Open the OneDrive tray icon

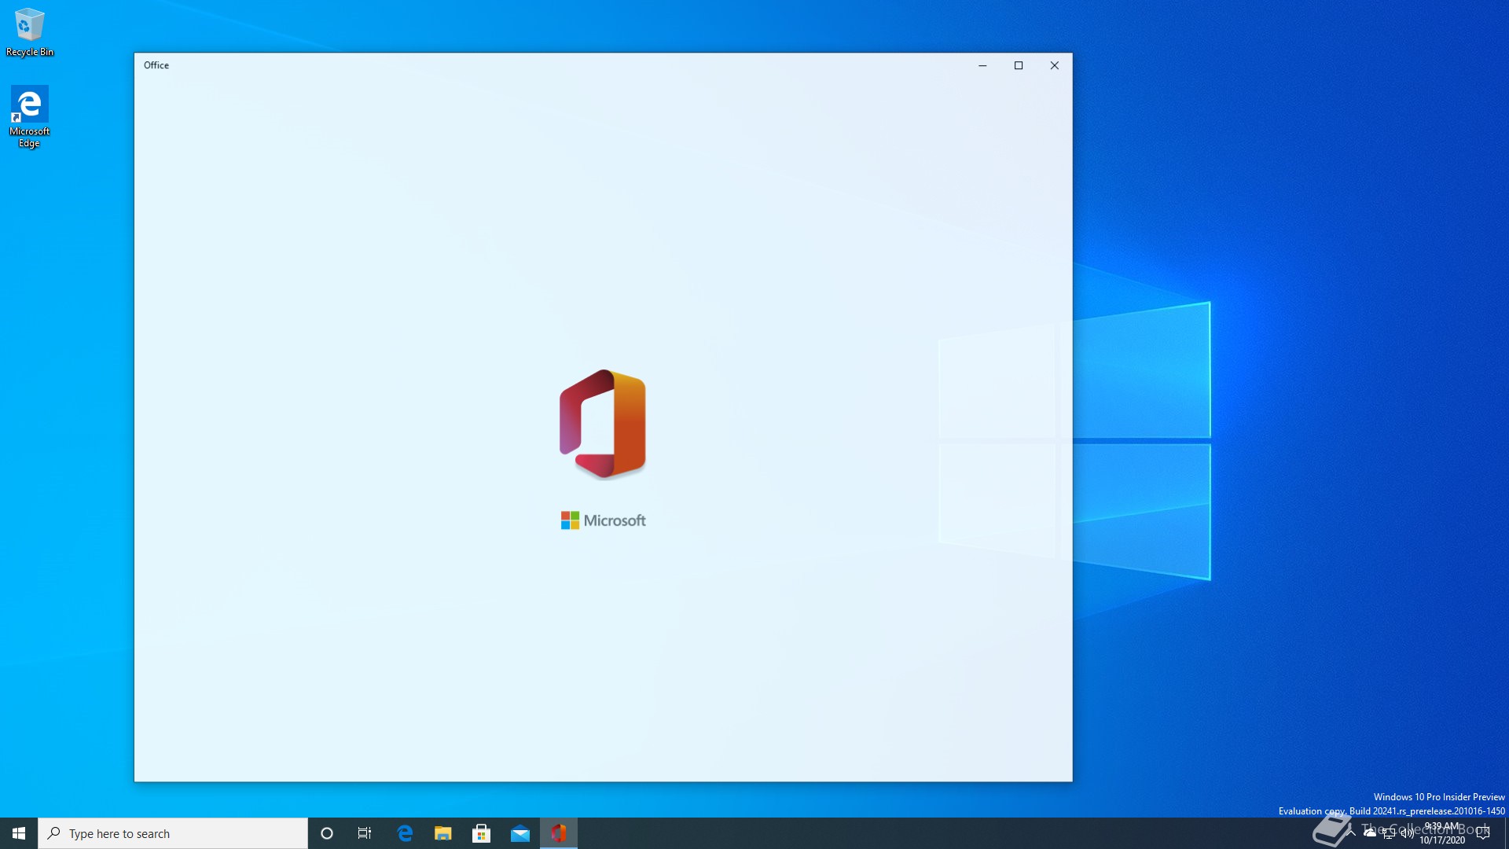pos(1370,833)
